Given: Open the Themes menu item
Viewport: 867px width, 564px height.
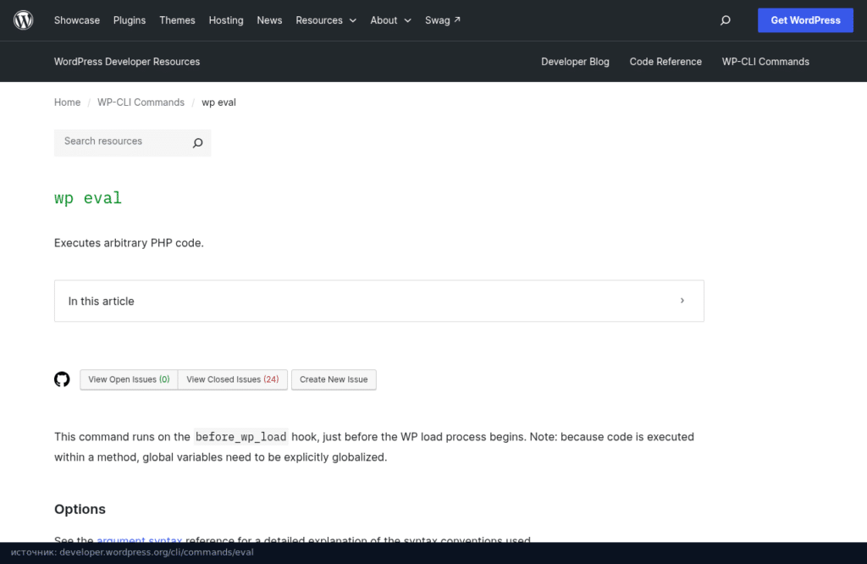Looking at the screenshot, I should pos(177,20).
